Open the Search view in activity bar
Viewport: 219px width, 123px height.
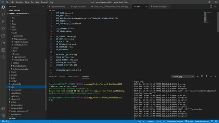coord(3,14)
